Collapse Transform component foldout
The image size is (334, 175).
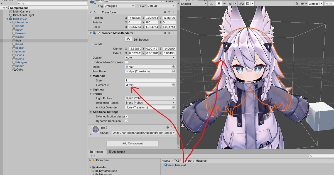pos(91,12)
